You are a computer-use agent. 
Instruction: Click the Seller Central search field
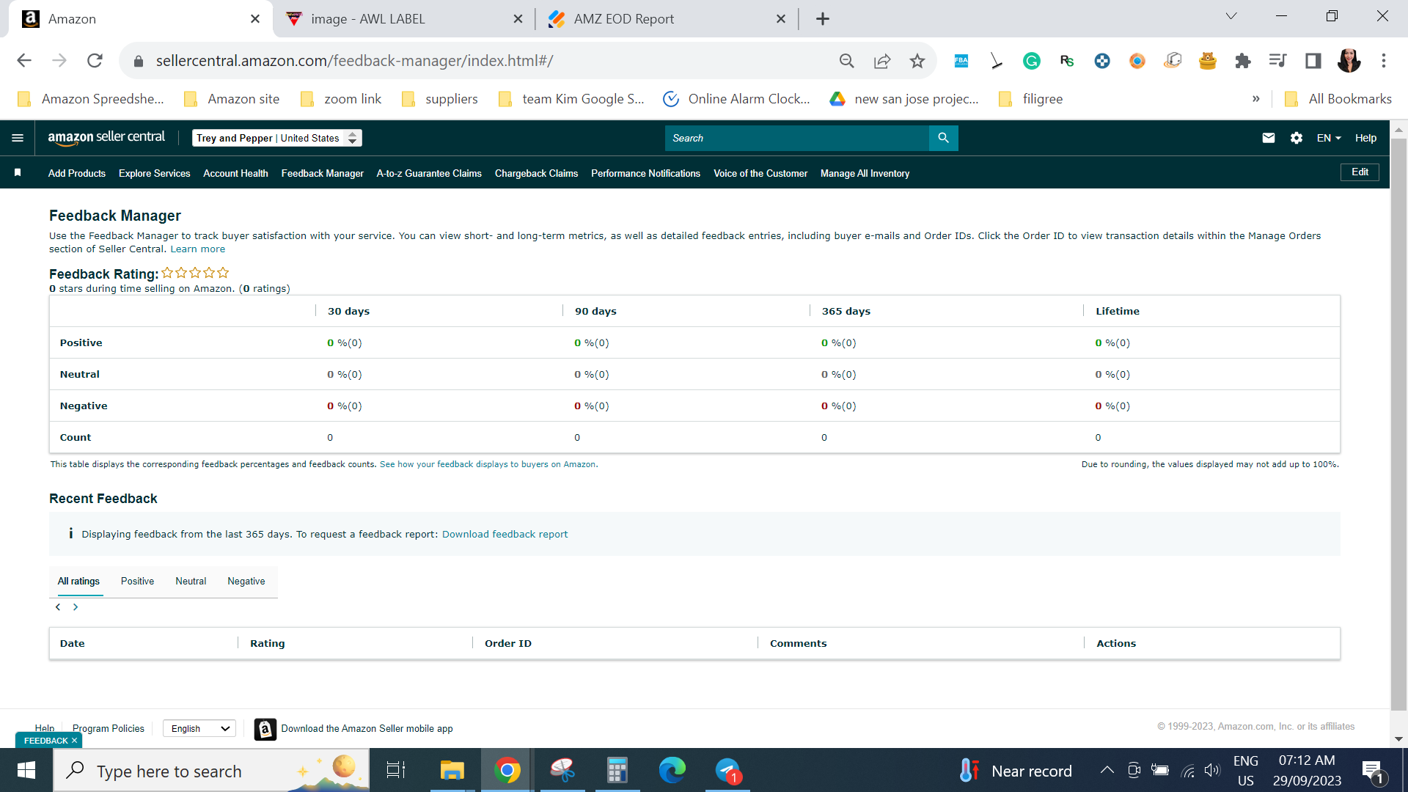tap(796, 138)
